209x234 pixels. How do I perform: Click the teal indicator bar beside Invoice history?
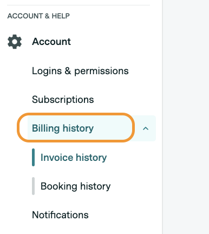[33, 157]
